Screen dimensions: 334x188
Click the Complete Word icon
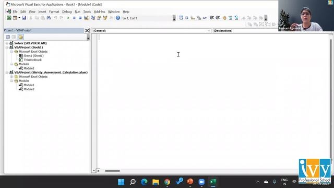pyautogui.click(x=205, y=18)
